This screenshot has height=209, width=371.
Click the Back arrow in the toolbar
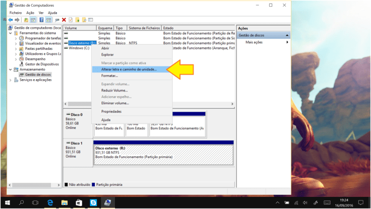click(11, 20)
